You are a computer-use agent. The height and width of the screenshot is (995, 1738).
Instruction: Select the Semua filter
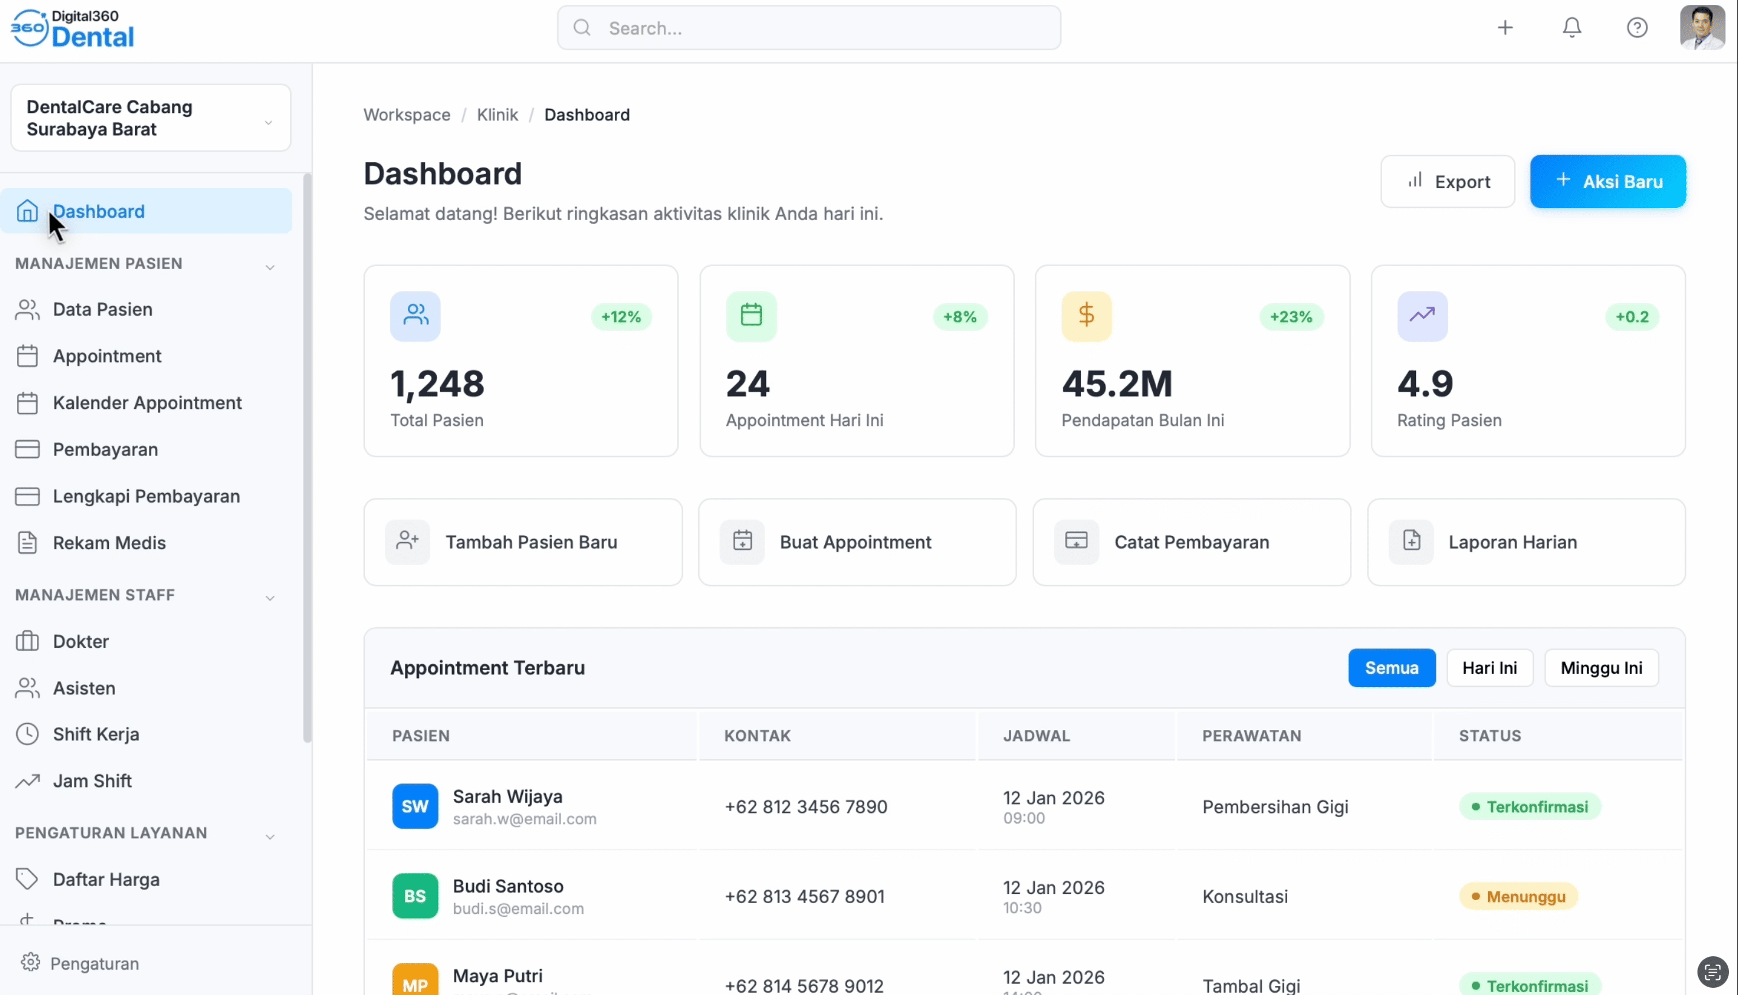pyautogui.click(x=1391, y=668)
